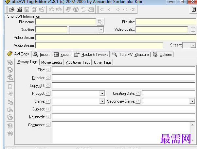Click the <> button next to Keywords
Viewport: 197px width, 149px height.
(48, 117)
